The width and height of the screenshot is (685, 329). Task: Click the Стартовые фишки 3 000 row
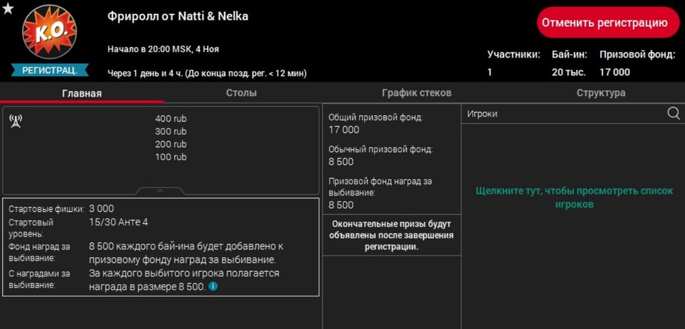click(x=101, y=208)
